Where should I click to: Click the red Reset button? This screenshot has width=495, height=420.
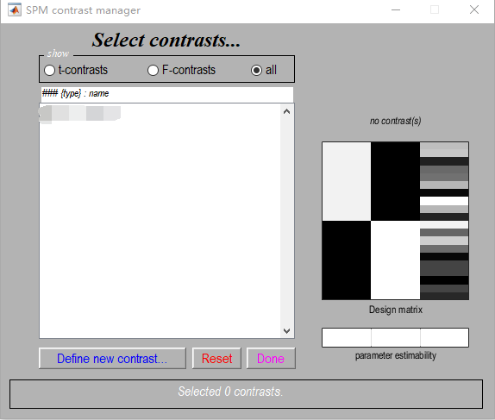(216, 359)
